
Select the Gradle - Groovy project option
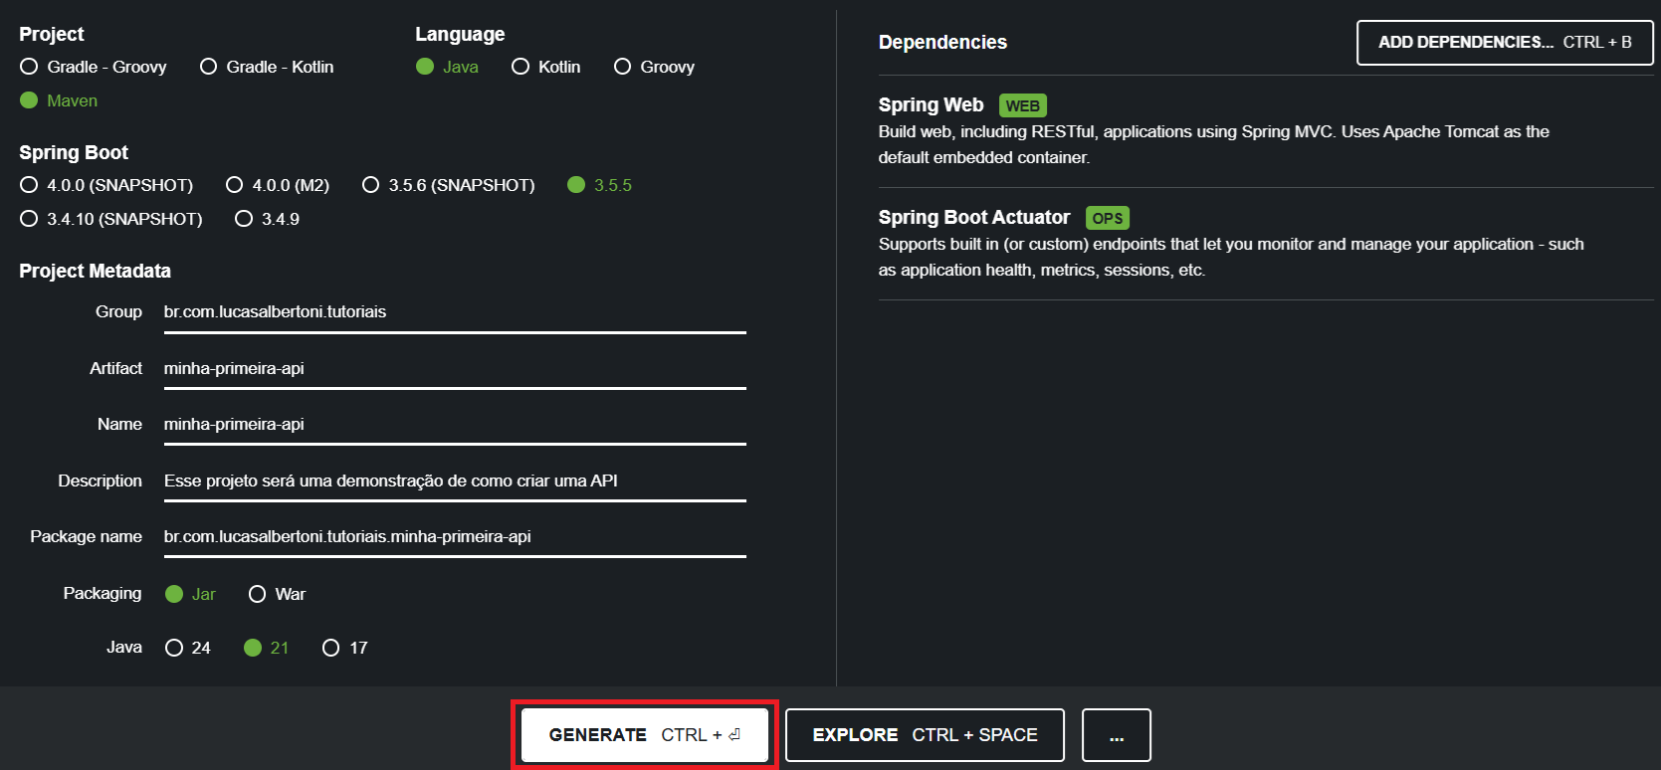[94, 67]
